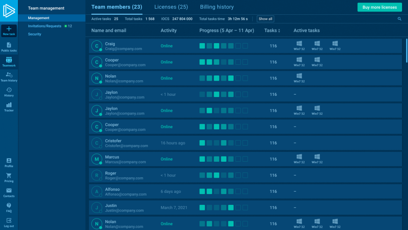Click Craig's first progress square
The height and width of the screenshot is (230, 408).
click(202, 46)
